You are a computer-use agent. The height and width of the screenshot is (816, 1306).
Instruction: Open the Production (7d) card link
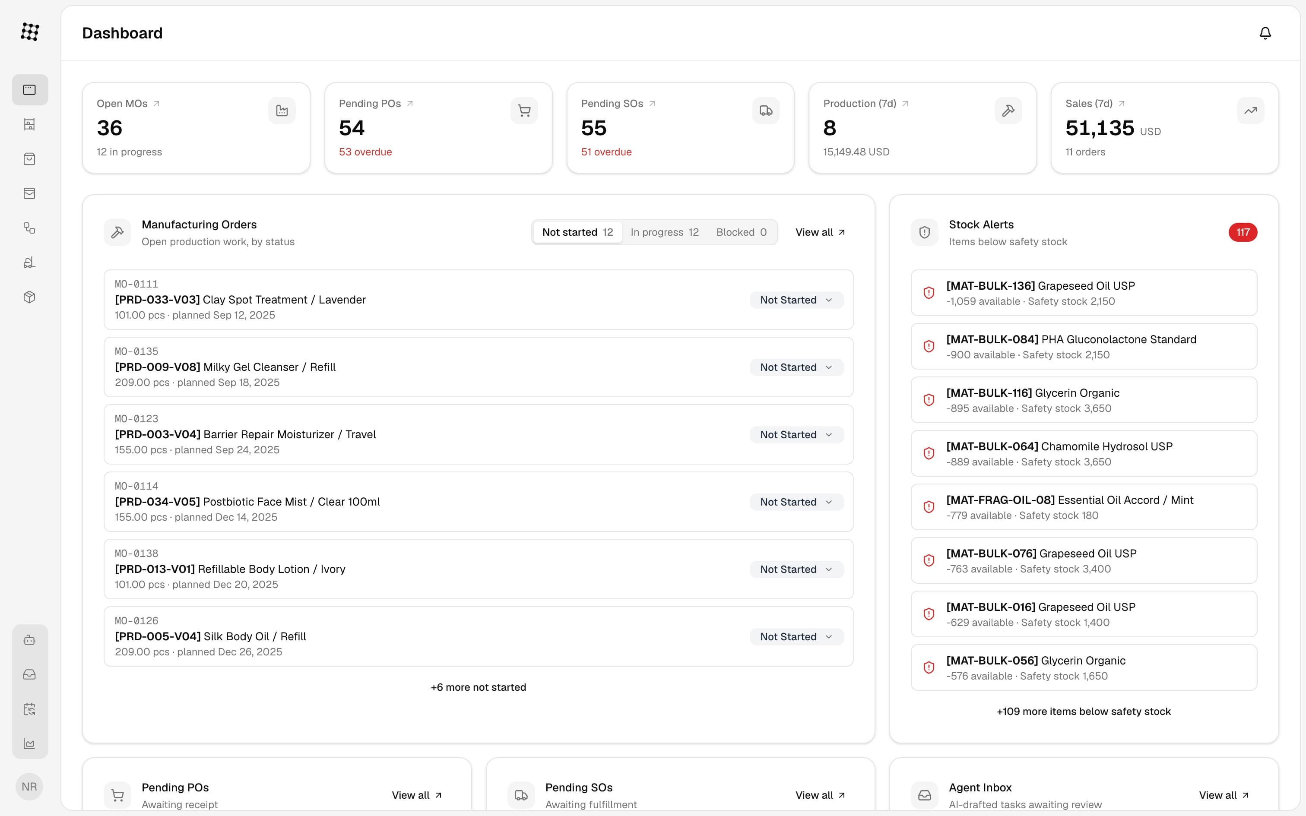click(x=865, y=104)
